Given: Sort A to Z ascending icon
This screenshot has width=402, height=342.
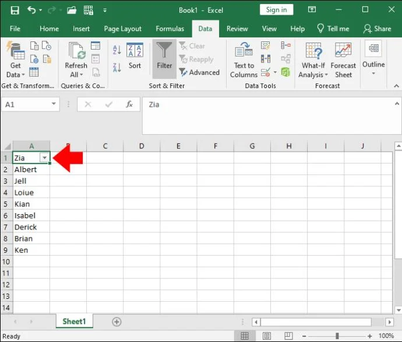Looking at the screenshot, I should (117, 50).
